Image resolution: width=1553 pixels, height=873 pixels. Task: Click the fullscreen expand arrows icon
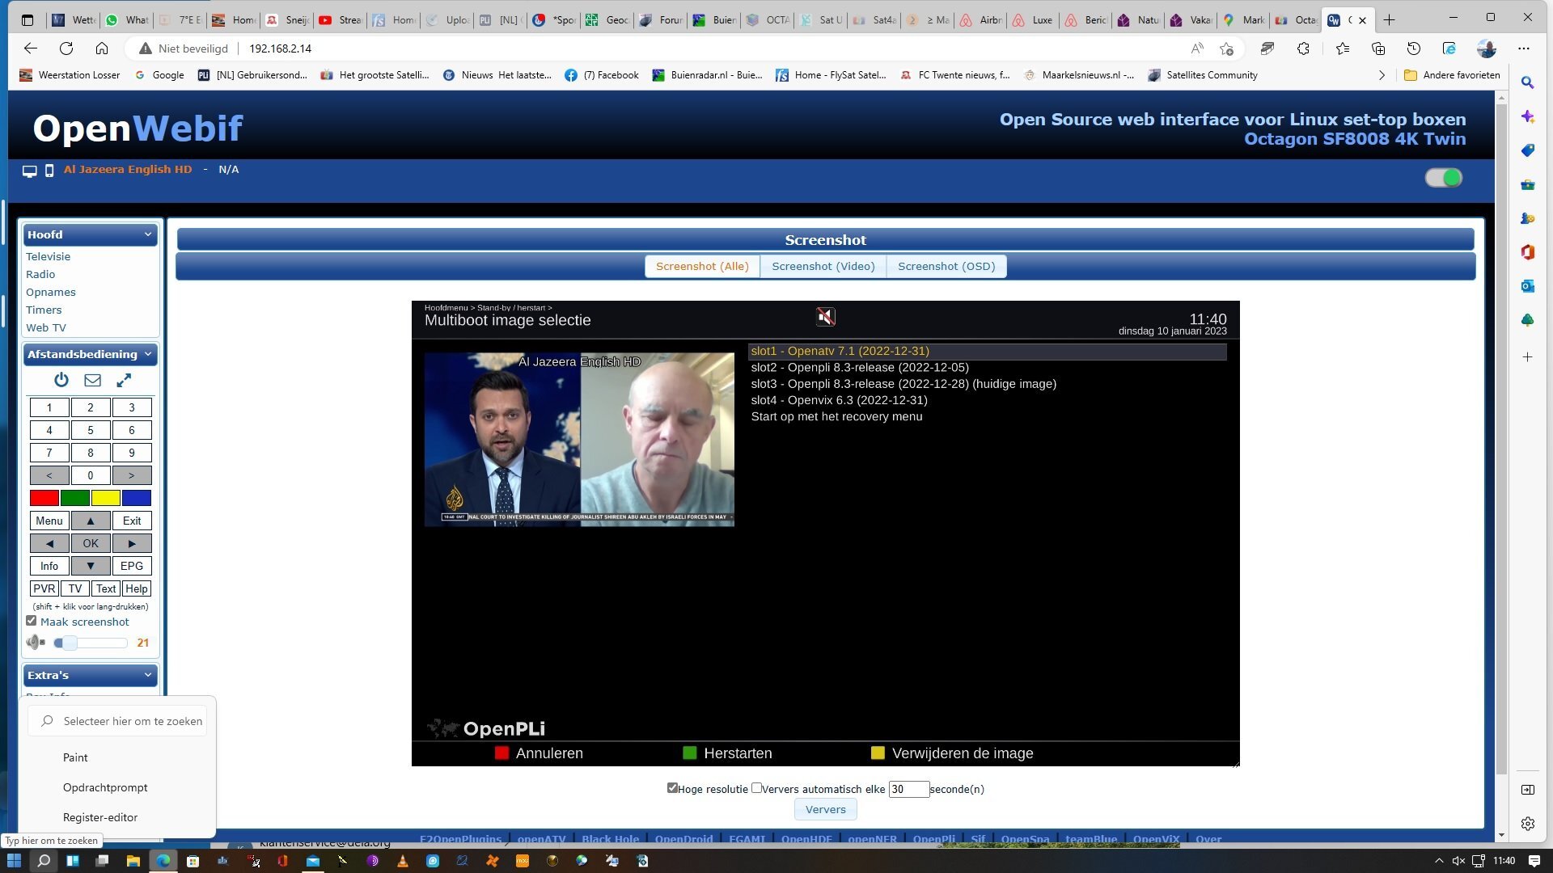tap(124, 380)
